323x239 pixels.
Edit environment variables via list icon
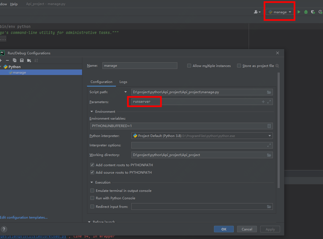269,126
